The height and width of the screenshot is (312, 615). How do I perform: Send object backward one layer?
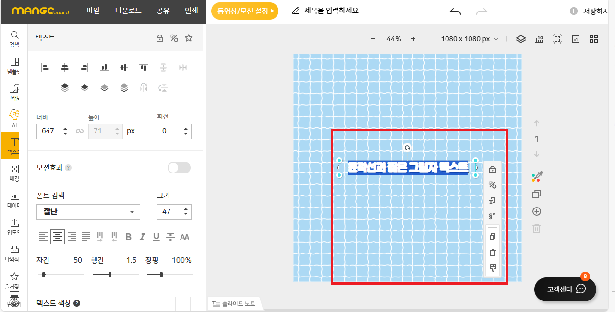(x=104, y=87)
